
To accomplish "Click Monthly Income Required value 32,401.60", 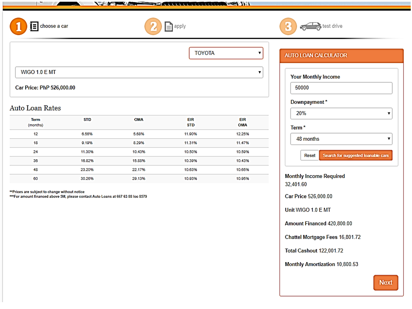I will 296,184.
